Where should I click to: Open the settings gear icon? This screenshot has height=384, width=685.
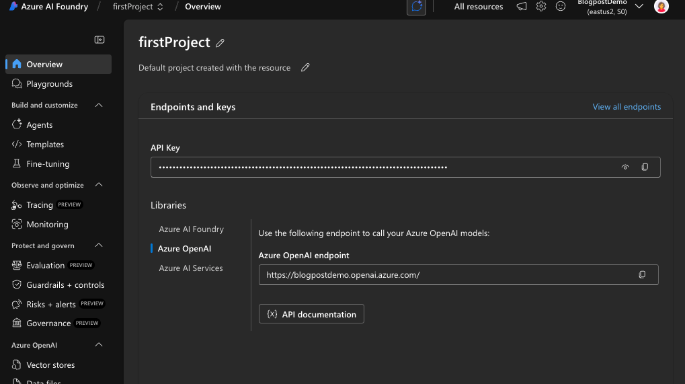[x=541, y=7]
